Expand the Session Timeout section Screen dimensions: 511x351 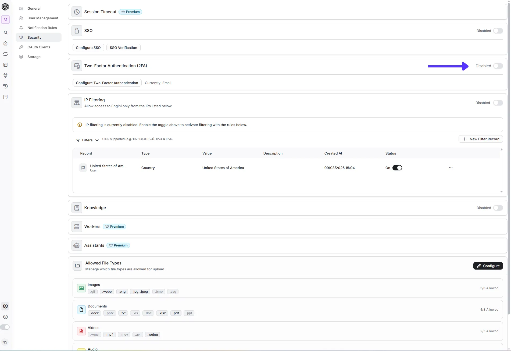(287, 12)
